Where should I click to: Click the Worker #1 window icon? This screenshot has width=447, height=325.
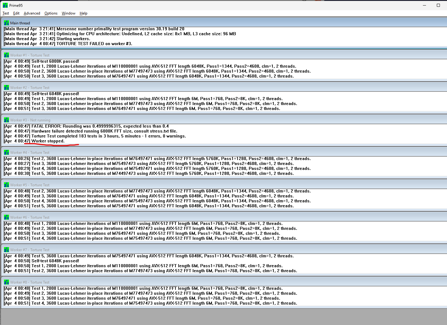click(x=6, y=55)
